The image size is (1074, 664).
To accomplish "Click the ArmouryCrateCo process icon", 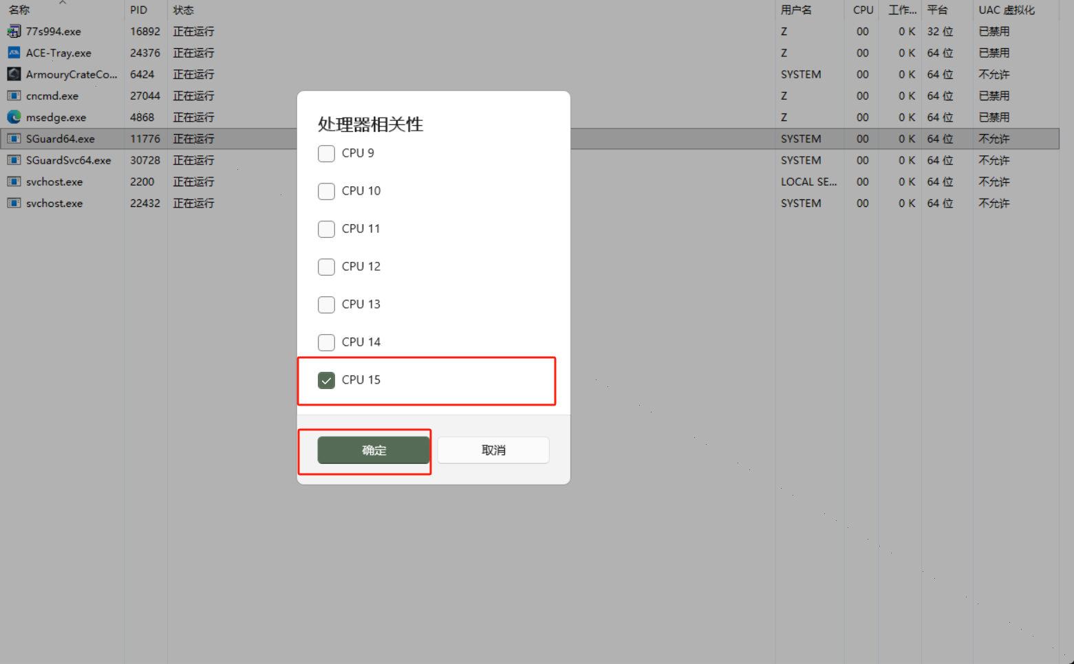I will 14,74.
